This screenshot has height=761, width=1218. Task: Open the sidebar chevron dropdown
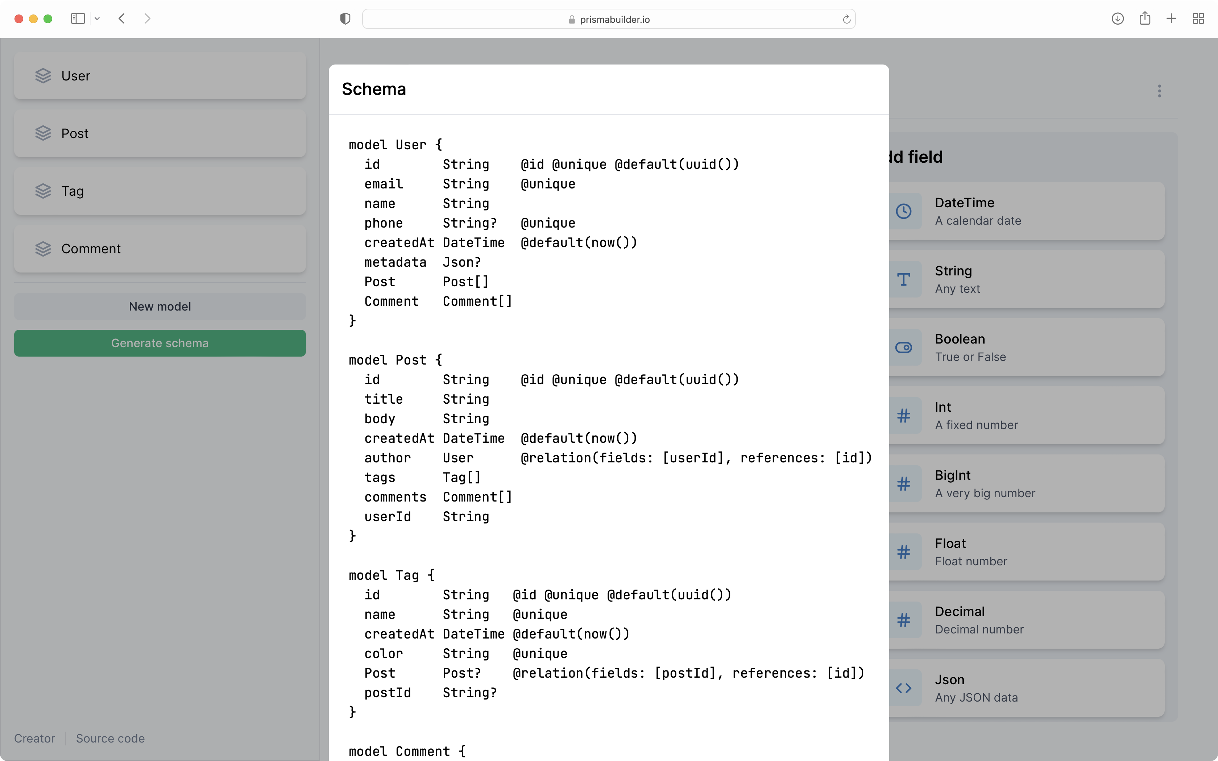pos(98,18)
